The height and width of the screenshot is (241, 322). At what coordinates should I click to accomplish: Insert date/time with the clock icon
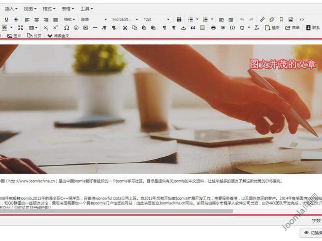pos(242,28)
